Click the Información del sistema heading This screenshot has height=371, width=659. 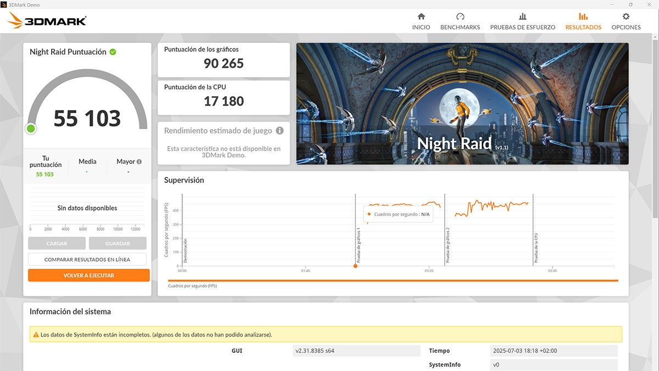(x=70, y=312)
